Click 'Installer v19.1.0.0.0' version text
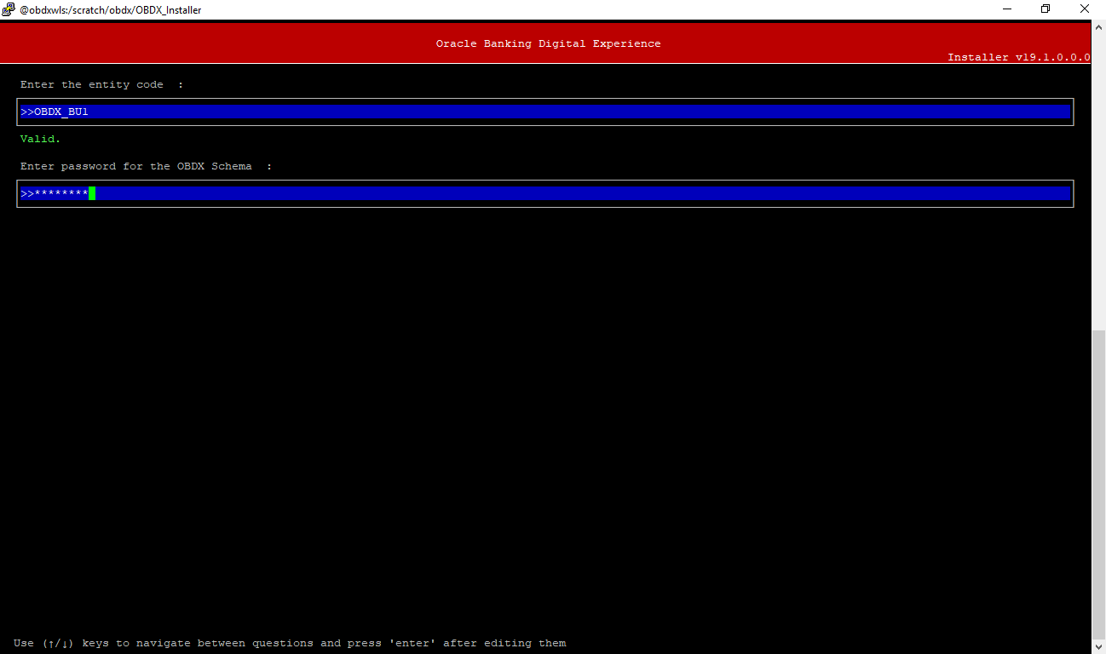The width and height of the screenshot is (1106, 654). click(1019, 57)
